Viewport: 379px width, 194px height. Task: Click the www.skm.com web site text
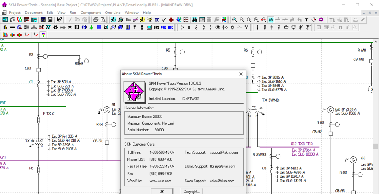tap(160, 181)
